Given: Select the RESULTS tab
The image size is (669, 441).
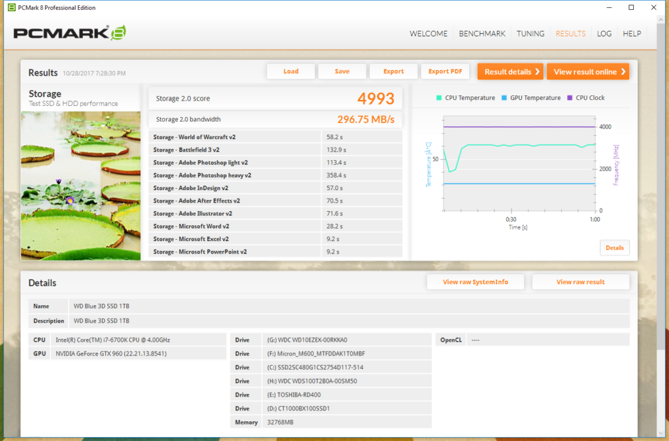Looking at the screenshot, I should (x=570, y=33).
